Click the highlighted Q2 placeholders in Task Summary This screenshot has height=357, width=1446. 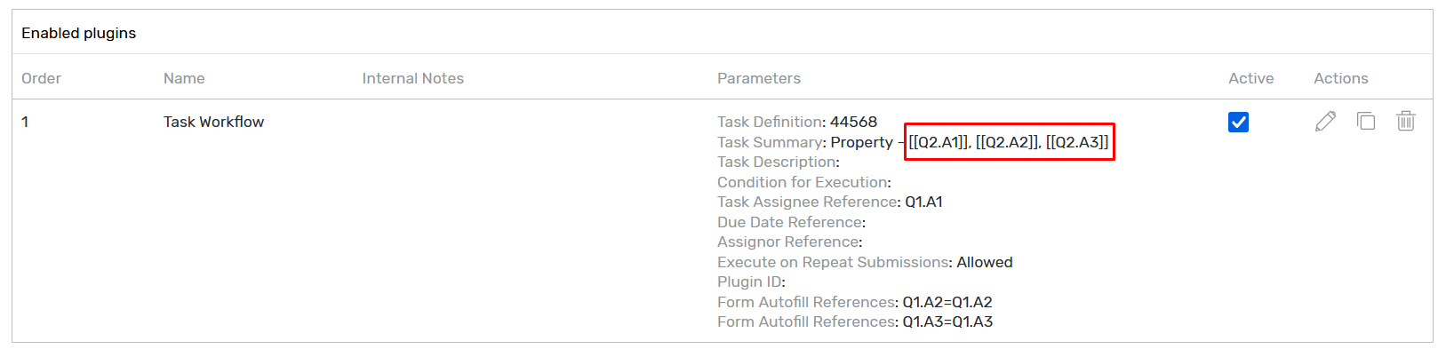(x=1008, y=142)
